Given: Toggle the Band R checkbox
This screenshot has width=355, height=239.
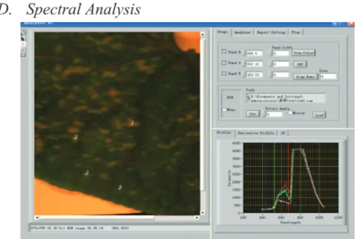Looking at the screenshot, I should tap(224, 52).
